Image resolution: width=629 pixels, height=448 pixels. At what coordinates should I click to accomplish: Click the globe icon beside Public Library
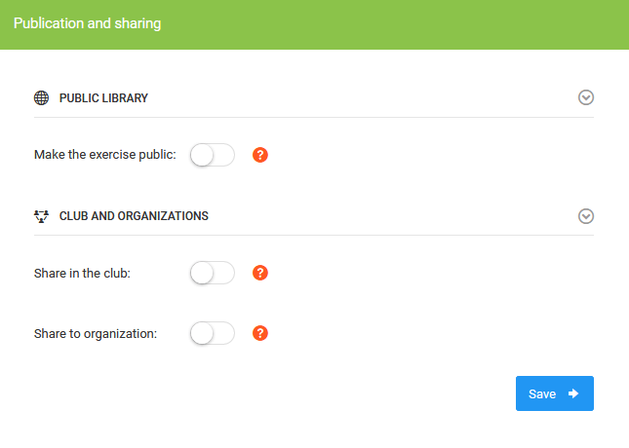pyautogui.click(x=41, y=97)
